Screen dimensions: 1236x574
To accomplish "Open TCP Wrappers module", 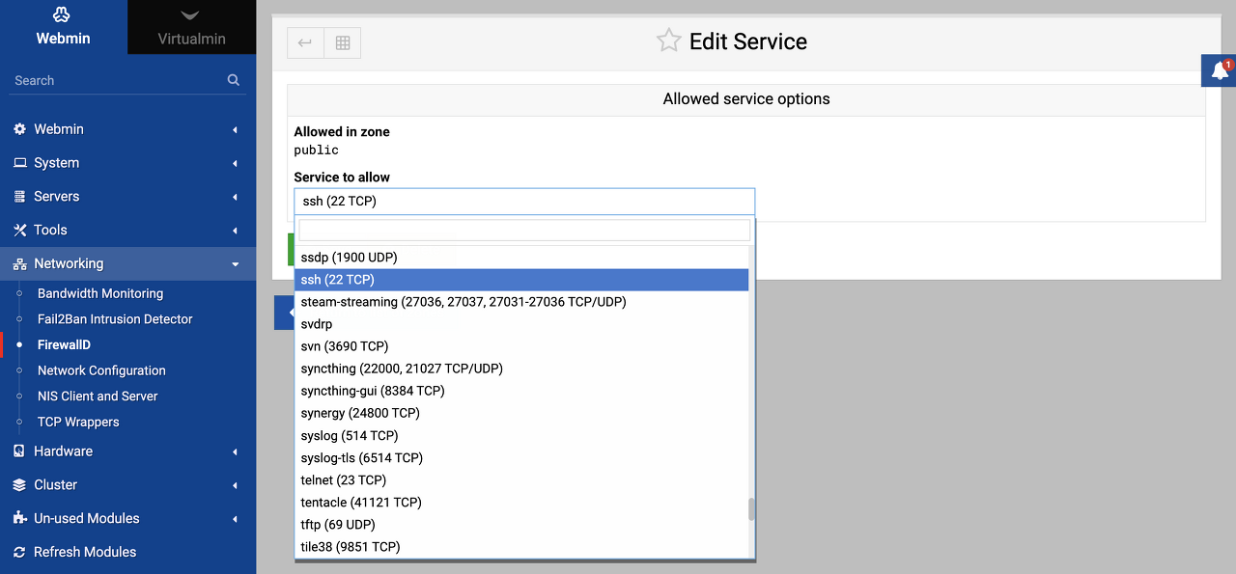I will point(78,422).
